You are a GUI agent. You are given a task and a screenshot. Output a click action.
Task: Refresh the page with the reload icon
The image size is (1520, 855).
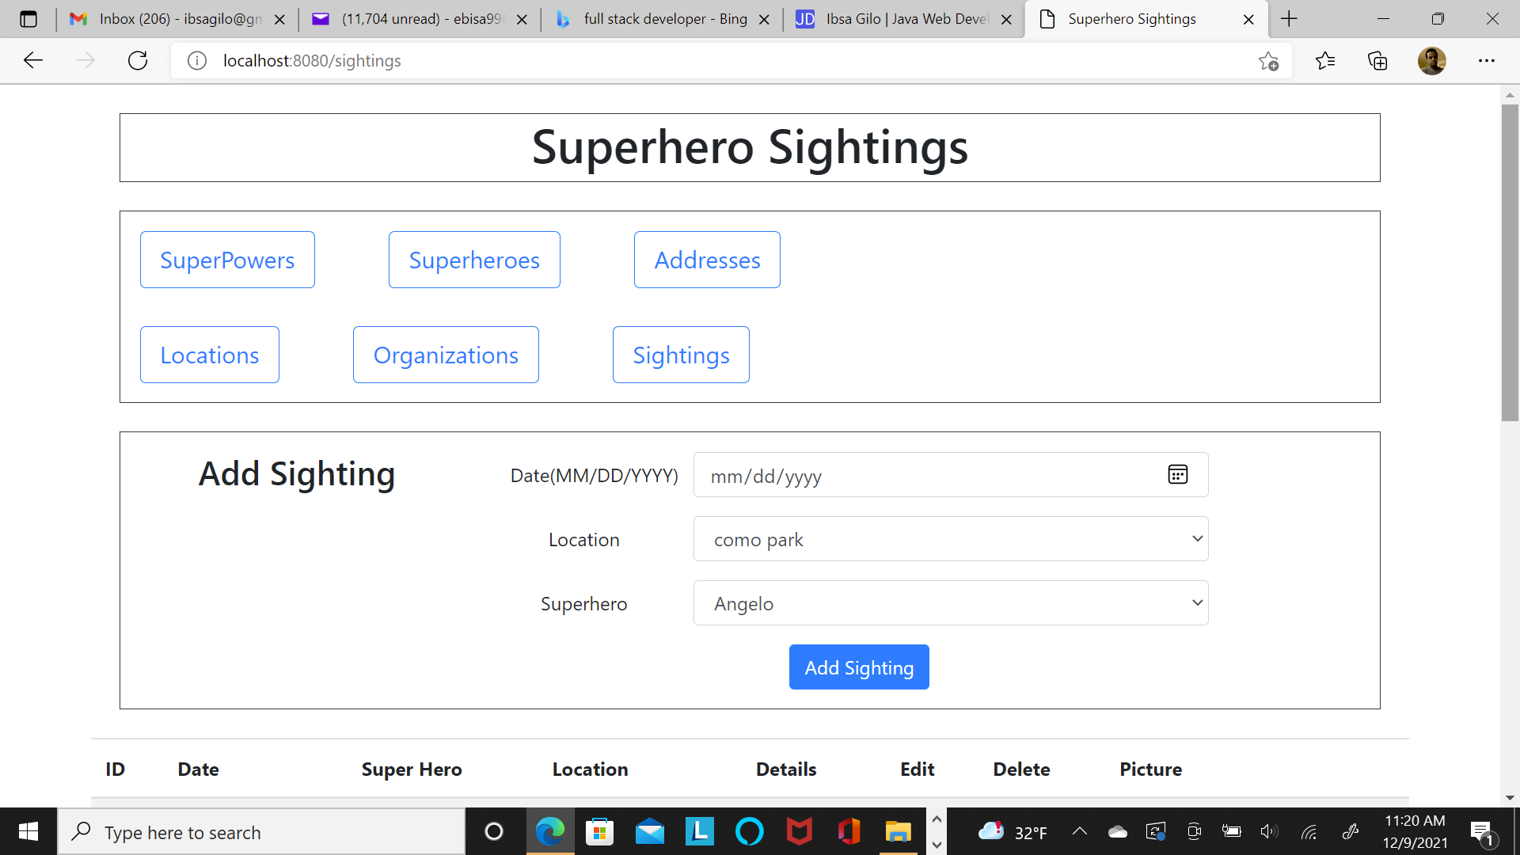tap(138, 61)
